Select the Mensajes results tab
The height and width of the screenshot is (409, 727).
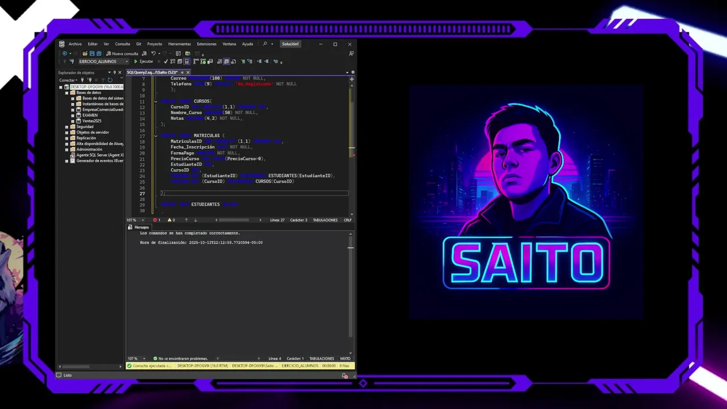pyautogui.click(x=139, y=227)
